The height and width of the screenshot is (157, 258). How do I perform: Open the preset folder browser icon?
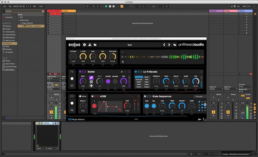95,44
